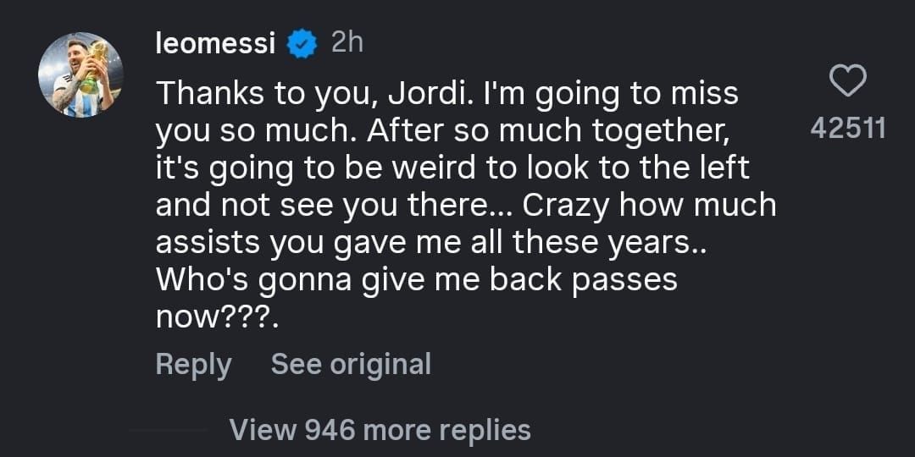Image resolution: width=915 pixels, height=457 pixels.
Task: Click the 2h comment timestamp
Action: [x=347, y=42]
